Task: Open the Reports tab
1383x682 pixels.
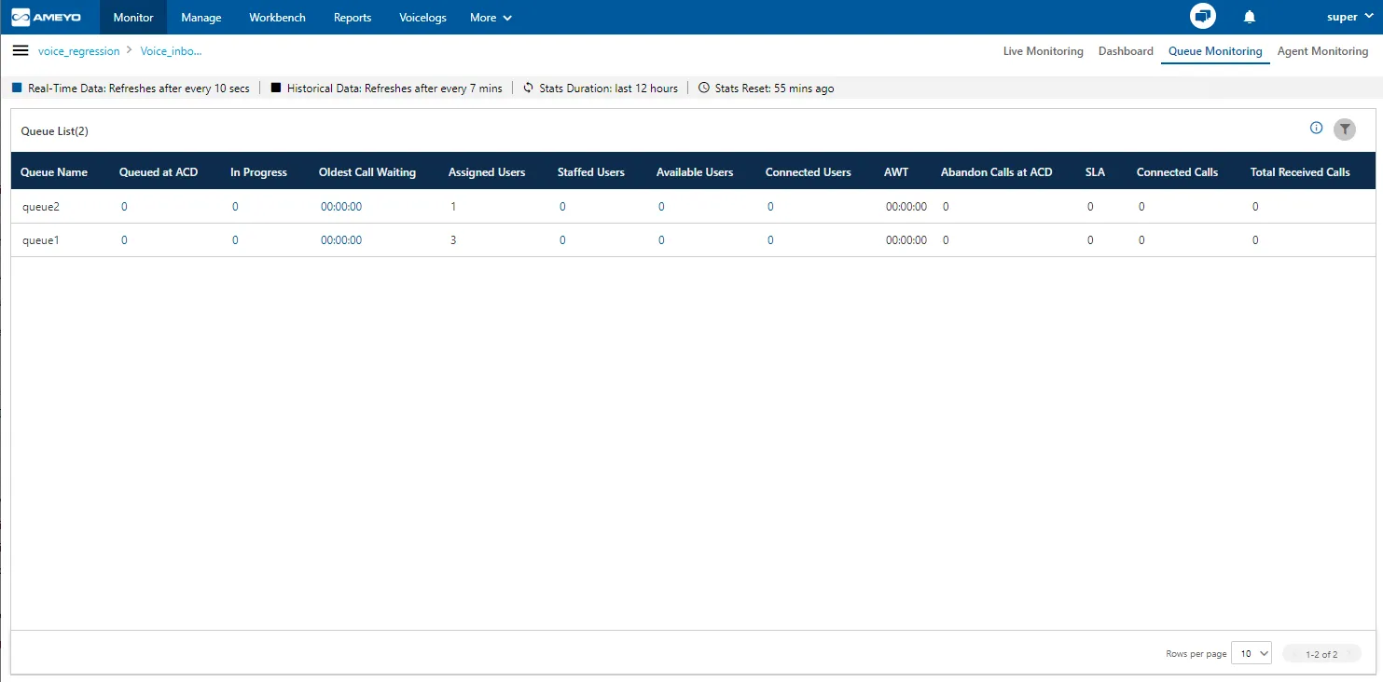Action: 353,17
